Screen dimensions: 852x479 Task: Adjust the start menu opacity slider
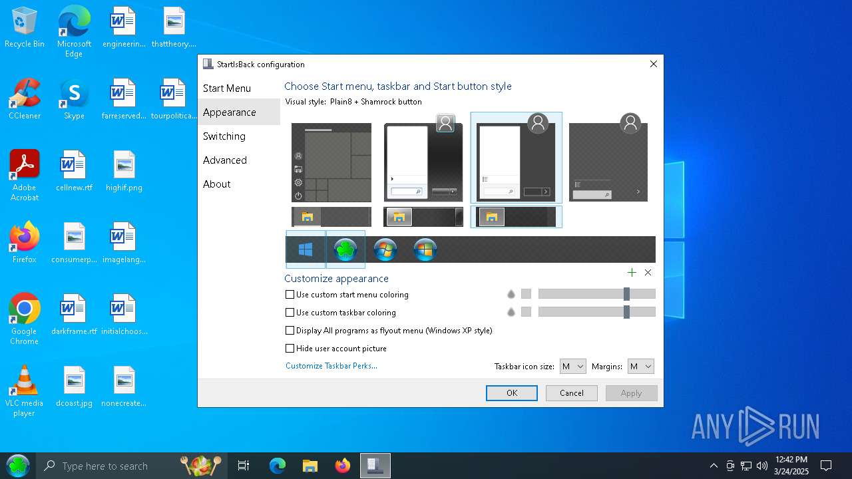[x=597, y=294]
